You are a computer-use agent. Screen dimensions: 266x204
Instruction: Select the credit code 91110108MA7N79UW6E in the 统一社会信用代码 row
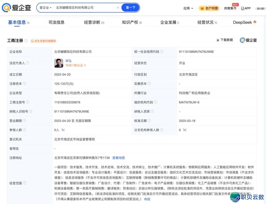coord(196,52)
